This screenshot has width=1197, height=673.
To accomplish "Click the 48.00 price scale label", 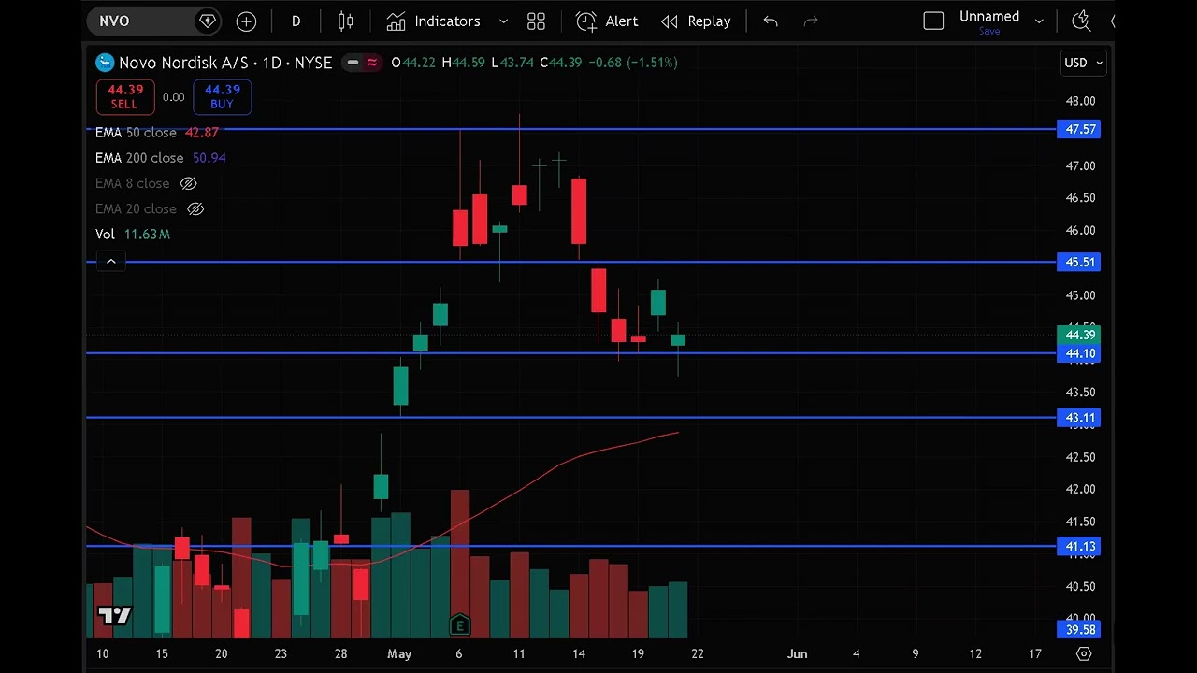I will pos(1080,101).
